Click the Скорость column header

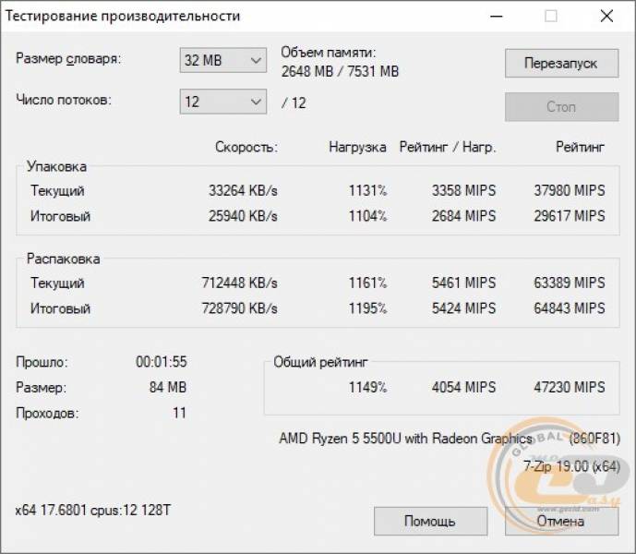(246, 147)
